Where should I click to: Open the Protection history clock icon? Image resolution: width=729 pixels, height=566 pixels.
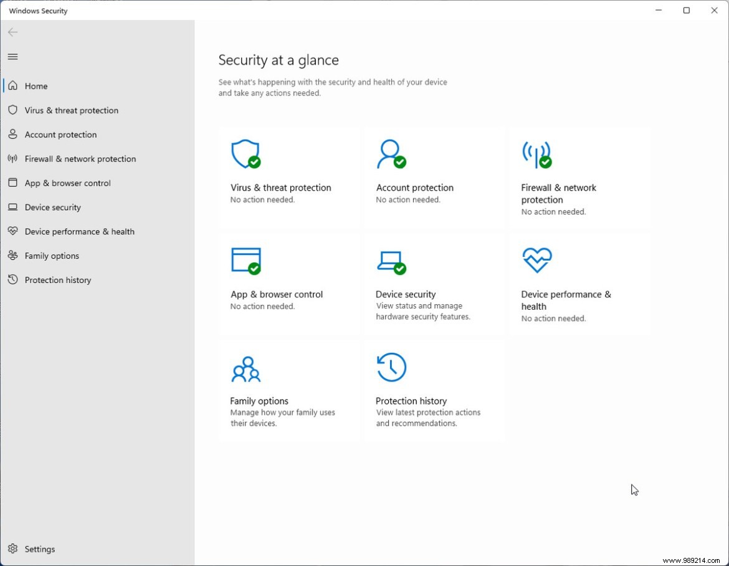(391, 367)
